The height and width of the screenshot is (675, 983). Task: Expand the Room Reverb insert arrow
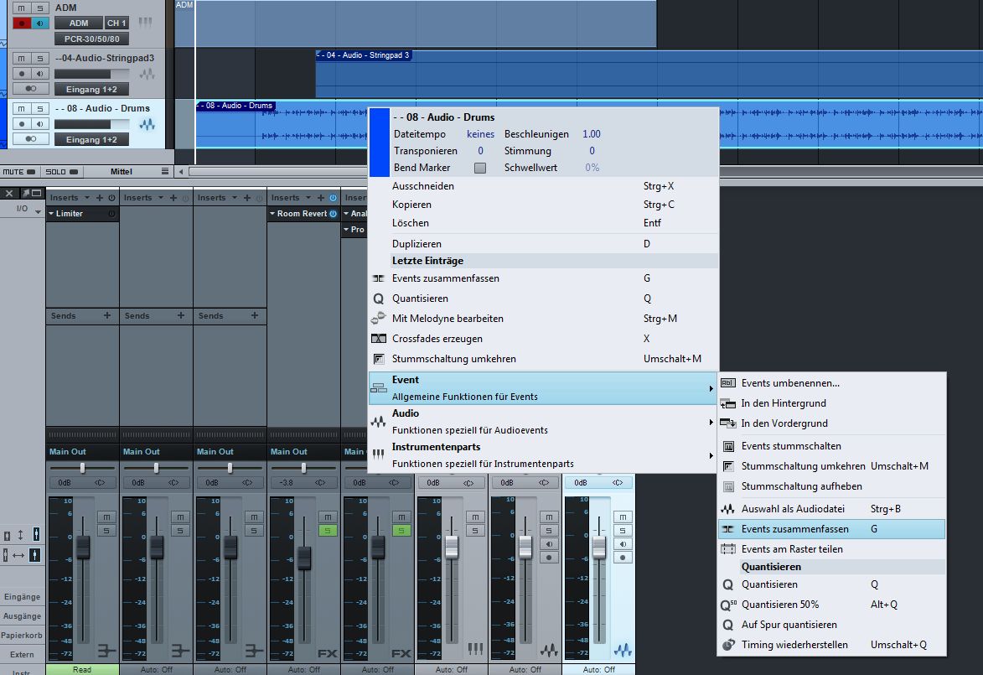coord(272,213)
